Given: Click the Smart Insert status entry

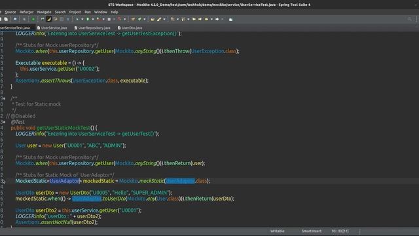Looking at the screenshot, I should [312, 231].
